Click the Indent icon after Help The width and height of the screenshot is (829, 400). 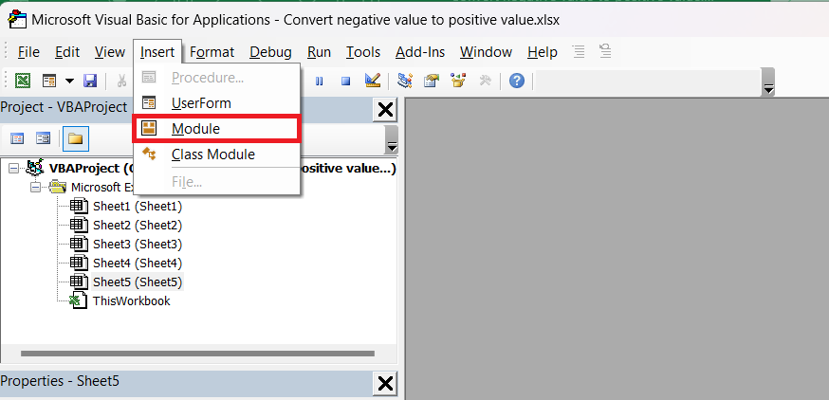[580, 51]
